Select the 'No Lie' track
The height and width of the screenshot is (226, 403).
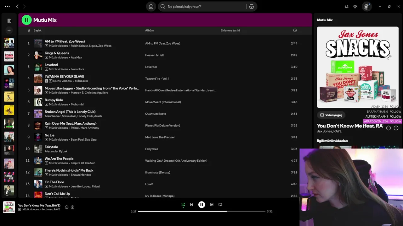(x=49, y=135)
